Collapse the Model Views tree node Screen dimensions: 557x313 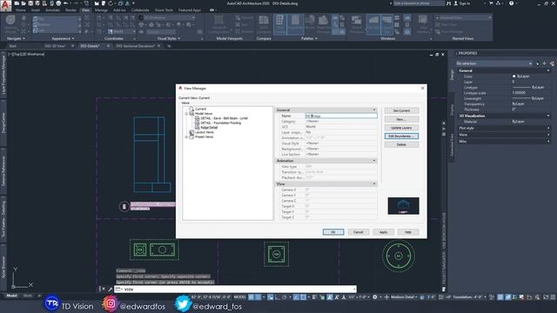point(186,114)
